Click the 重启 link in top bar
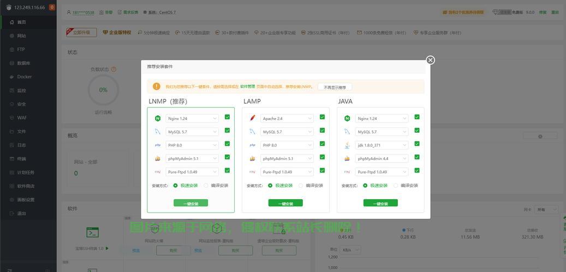The height and width of the screenshot is (272, 566). coord(555,12)
